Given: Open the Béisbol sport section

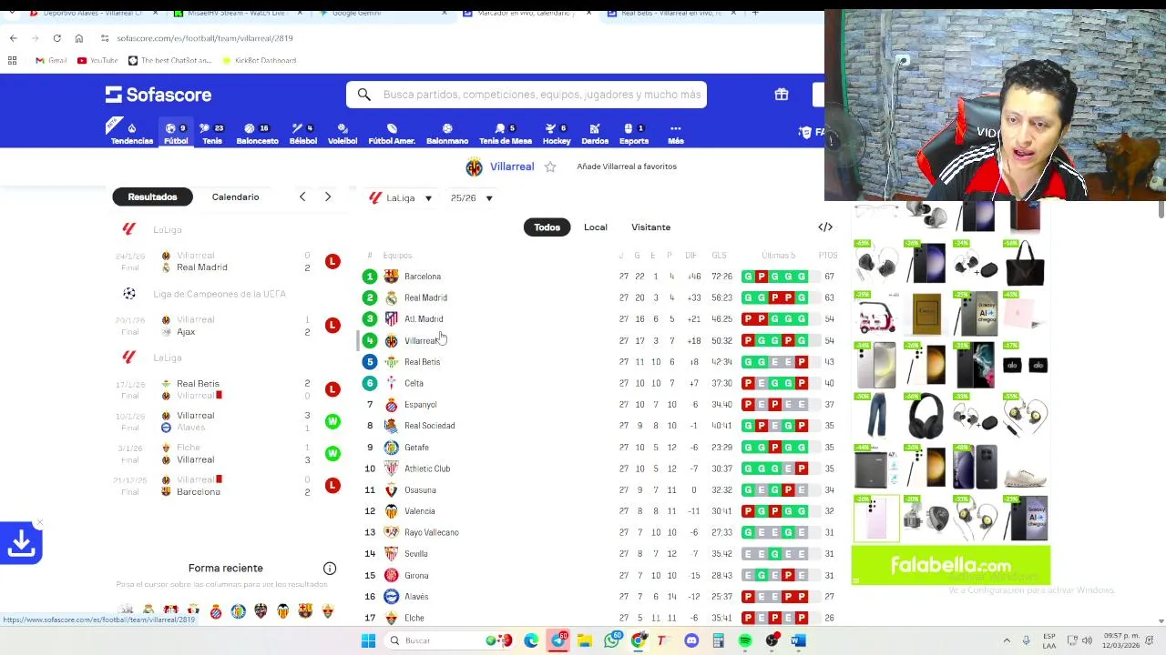Looking at the screenshot, I should (303, 134).
